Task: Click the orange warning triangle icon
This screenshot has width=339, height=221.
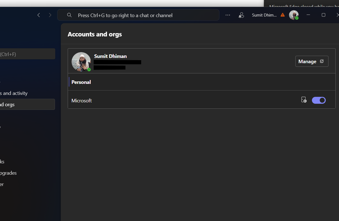Action: point(283,15)
